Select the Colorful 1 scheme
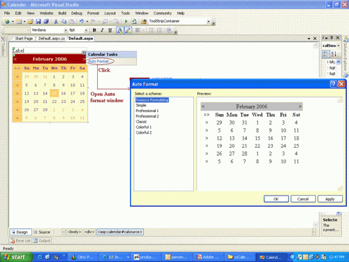This screenshot has width=349, height=262. click(143, 127)
